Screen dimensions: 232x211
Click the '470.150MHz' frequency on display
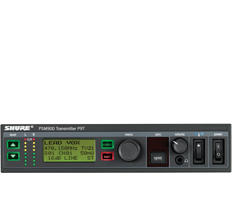61,148
